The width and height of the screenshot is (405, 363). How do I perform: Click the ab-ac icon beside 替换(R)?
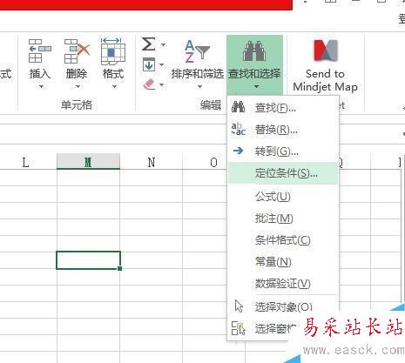[239, 129]
